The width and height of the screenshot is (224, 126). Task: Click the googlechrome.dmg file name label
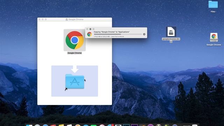(171, 40)
